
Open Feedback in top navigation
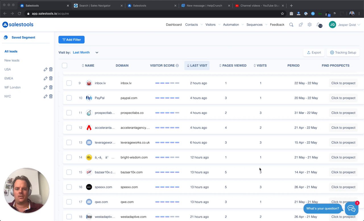277,25
